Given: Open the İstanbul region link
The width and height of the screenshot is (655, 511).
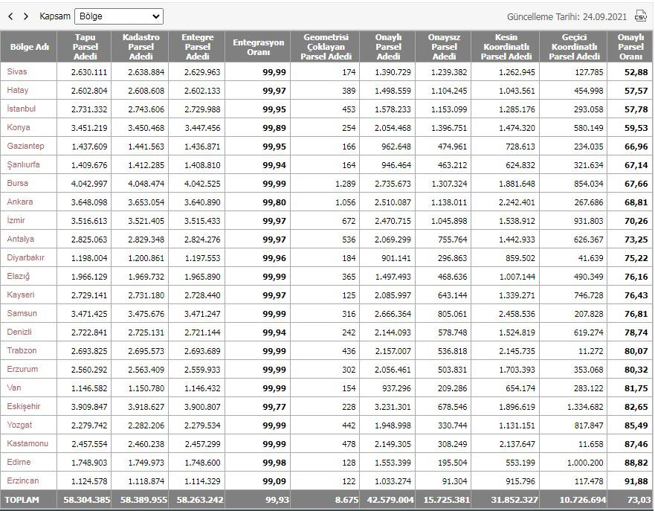Looking at the screenshot, I should tap(22, 109).
